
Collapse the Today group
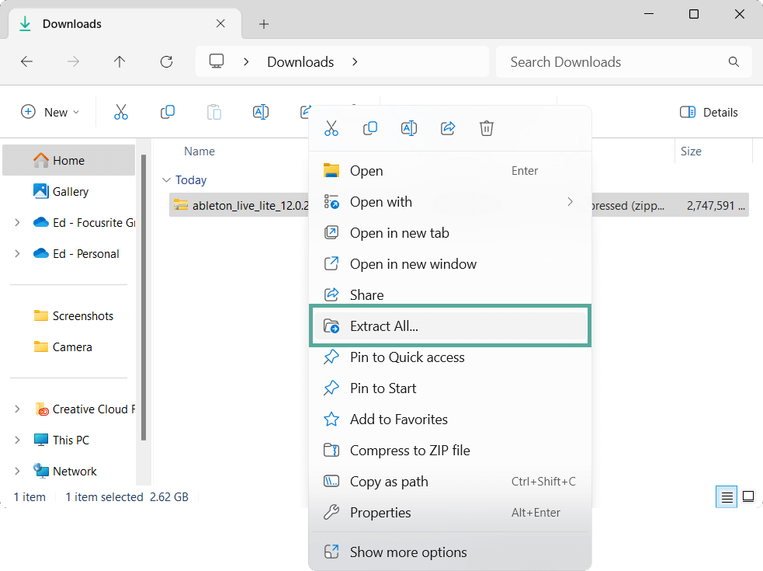tap(166, 180)
